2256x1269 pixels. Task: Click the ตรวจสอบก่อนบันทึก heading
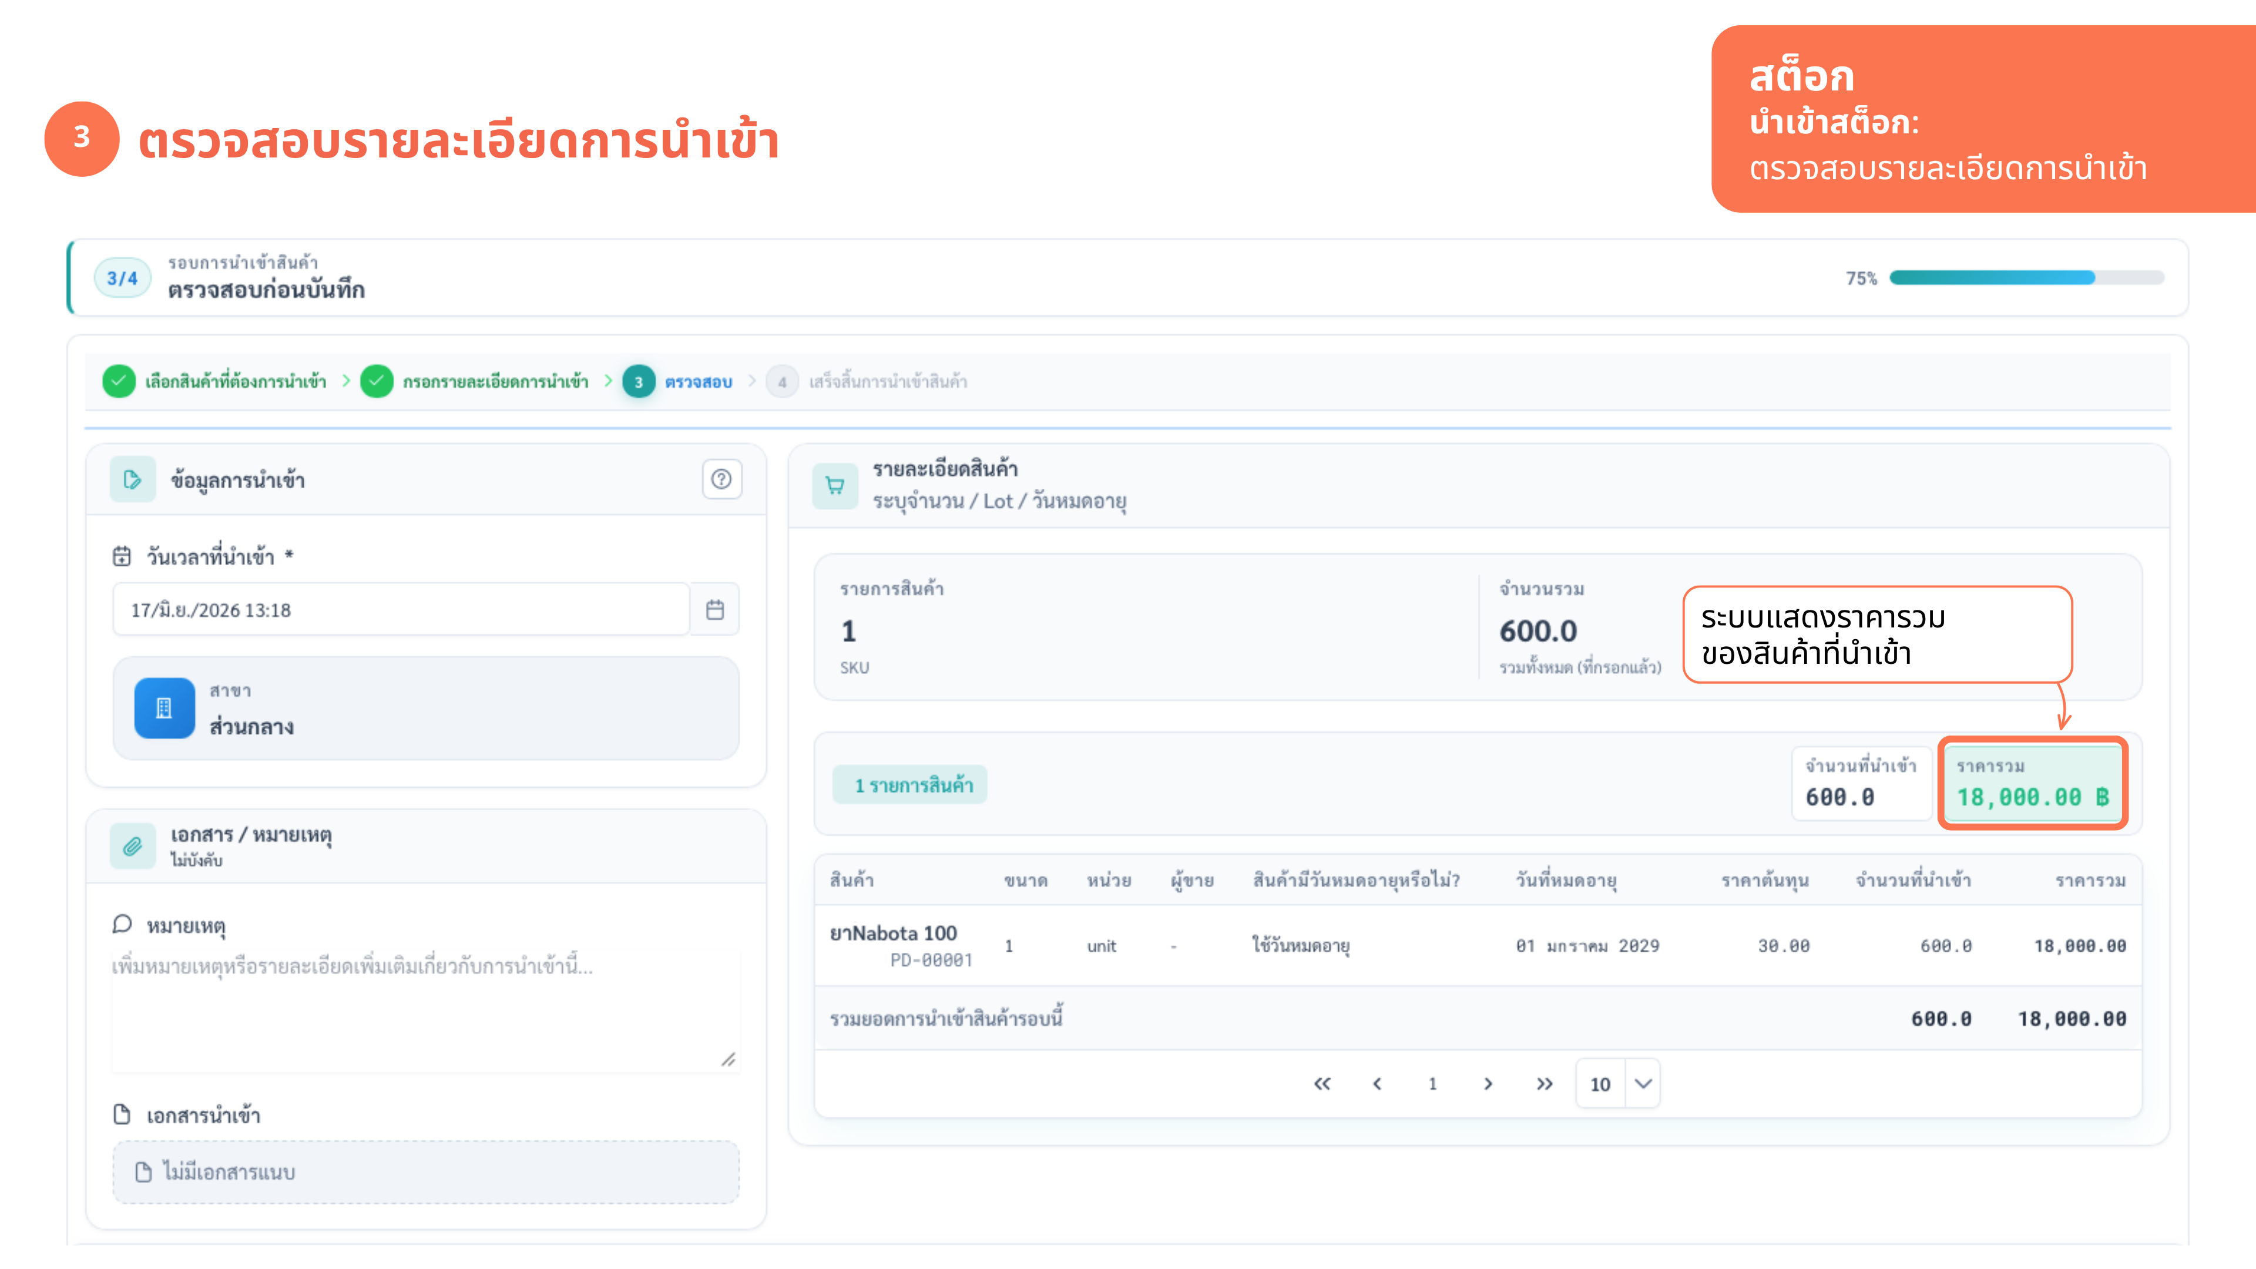coord(266,289)
